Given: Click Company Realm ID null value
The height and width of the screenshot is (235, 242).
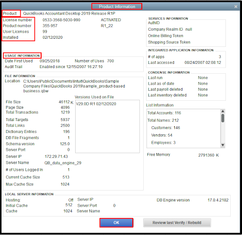Looking at the screenshot, I should [189, 29].
